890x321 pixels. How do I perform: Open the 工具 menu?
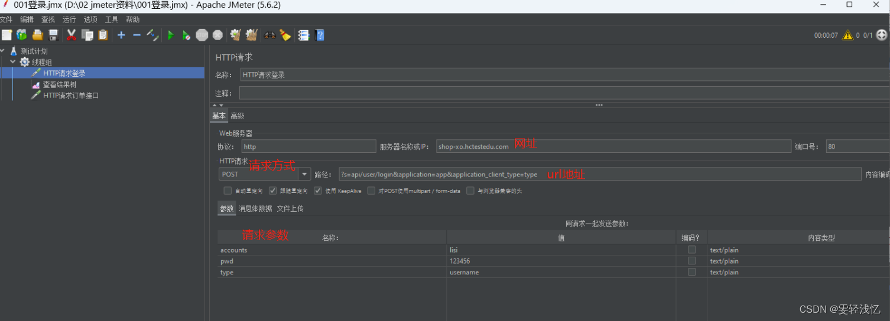(112, 19)
